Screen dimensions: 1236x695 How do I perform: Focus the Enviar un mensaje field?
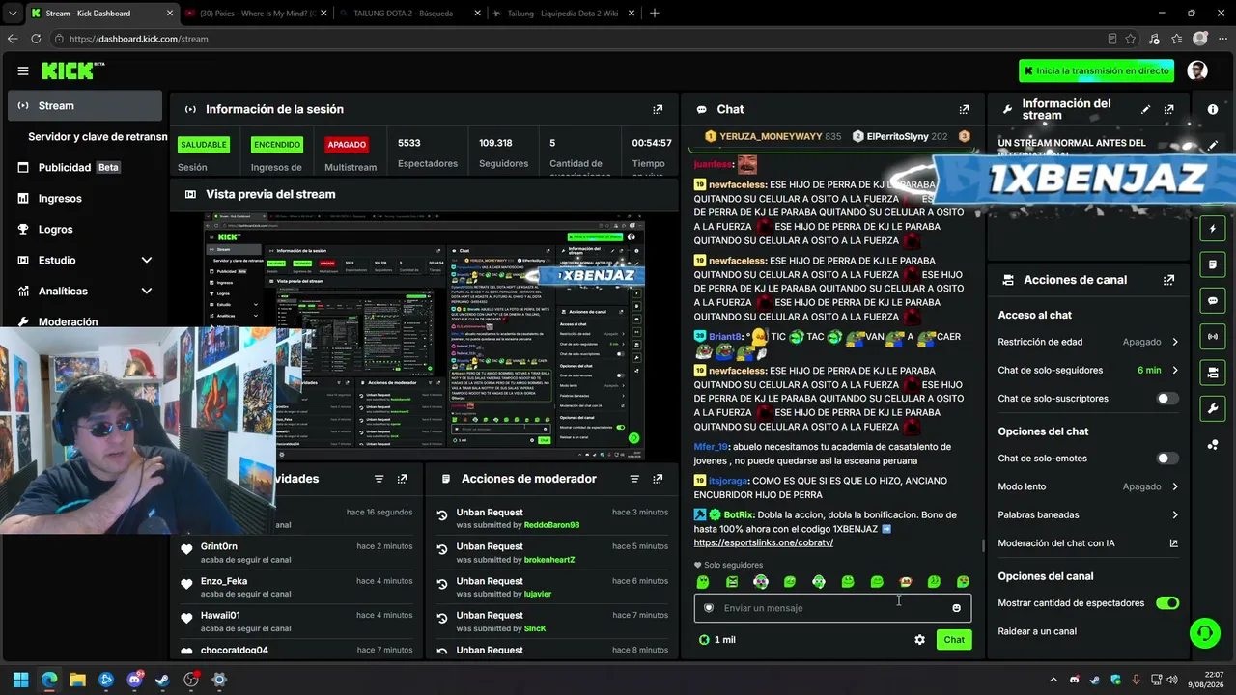(x=832, y=608)
